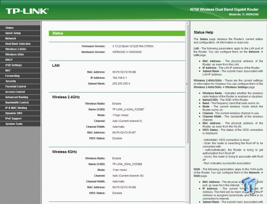Image resolution: width=267 pixels, height=204 pixels.
Task: Click the Firmware Version label
Action: click(93, 46)
